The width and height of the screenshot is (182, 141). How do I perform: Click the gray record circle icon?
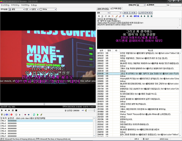[16, 115]
